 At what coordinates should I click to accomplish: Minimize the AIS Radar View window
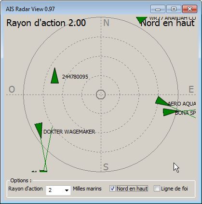click(x=158, y=9)
